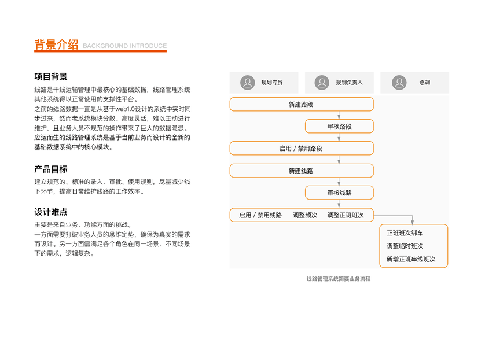Click 调整临时班次 item
Viewport: 485px width, 347px height.
pyautogui.click(x=405, y=246)
